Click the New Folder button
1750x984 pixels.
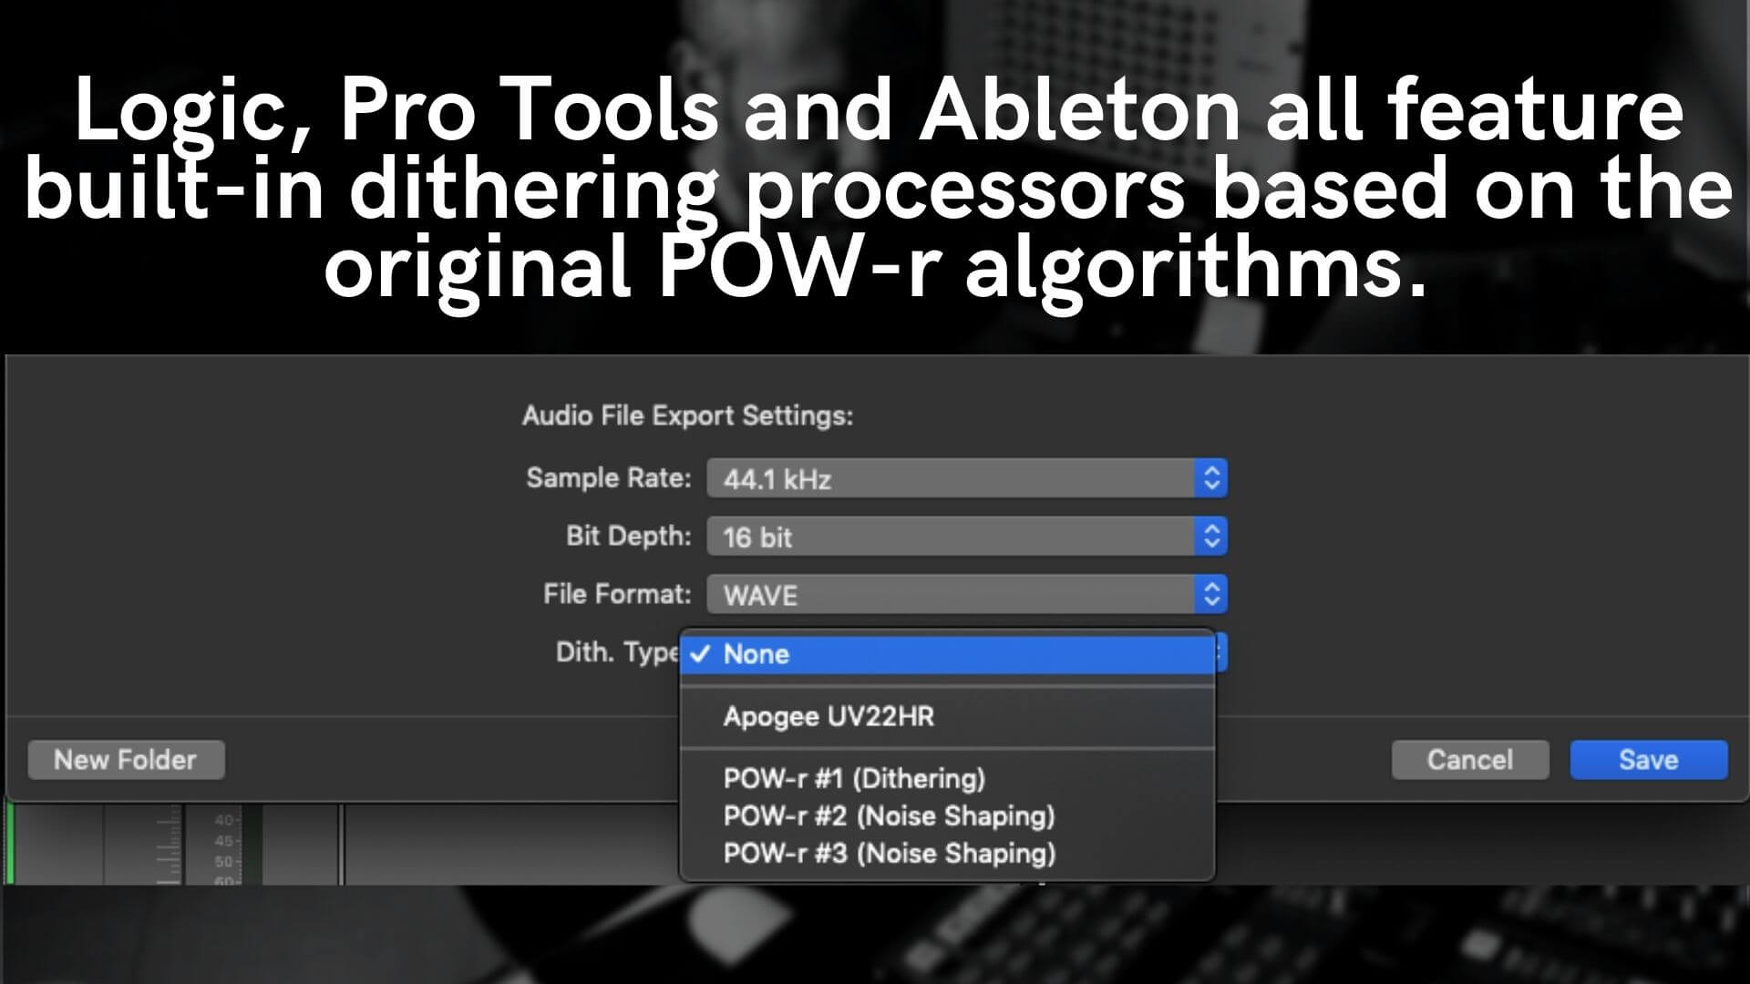126,760
